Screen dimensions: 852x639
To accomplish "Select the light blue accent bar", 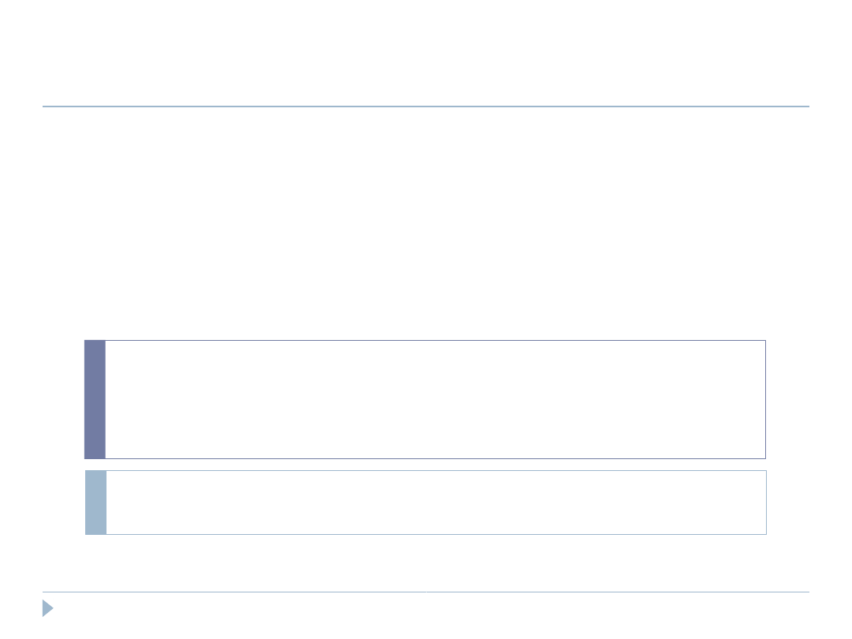I will click(95, 503).
